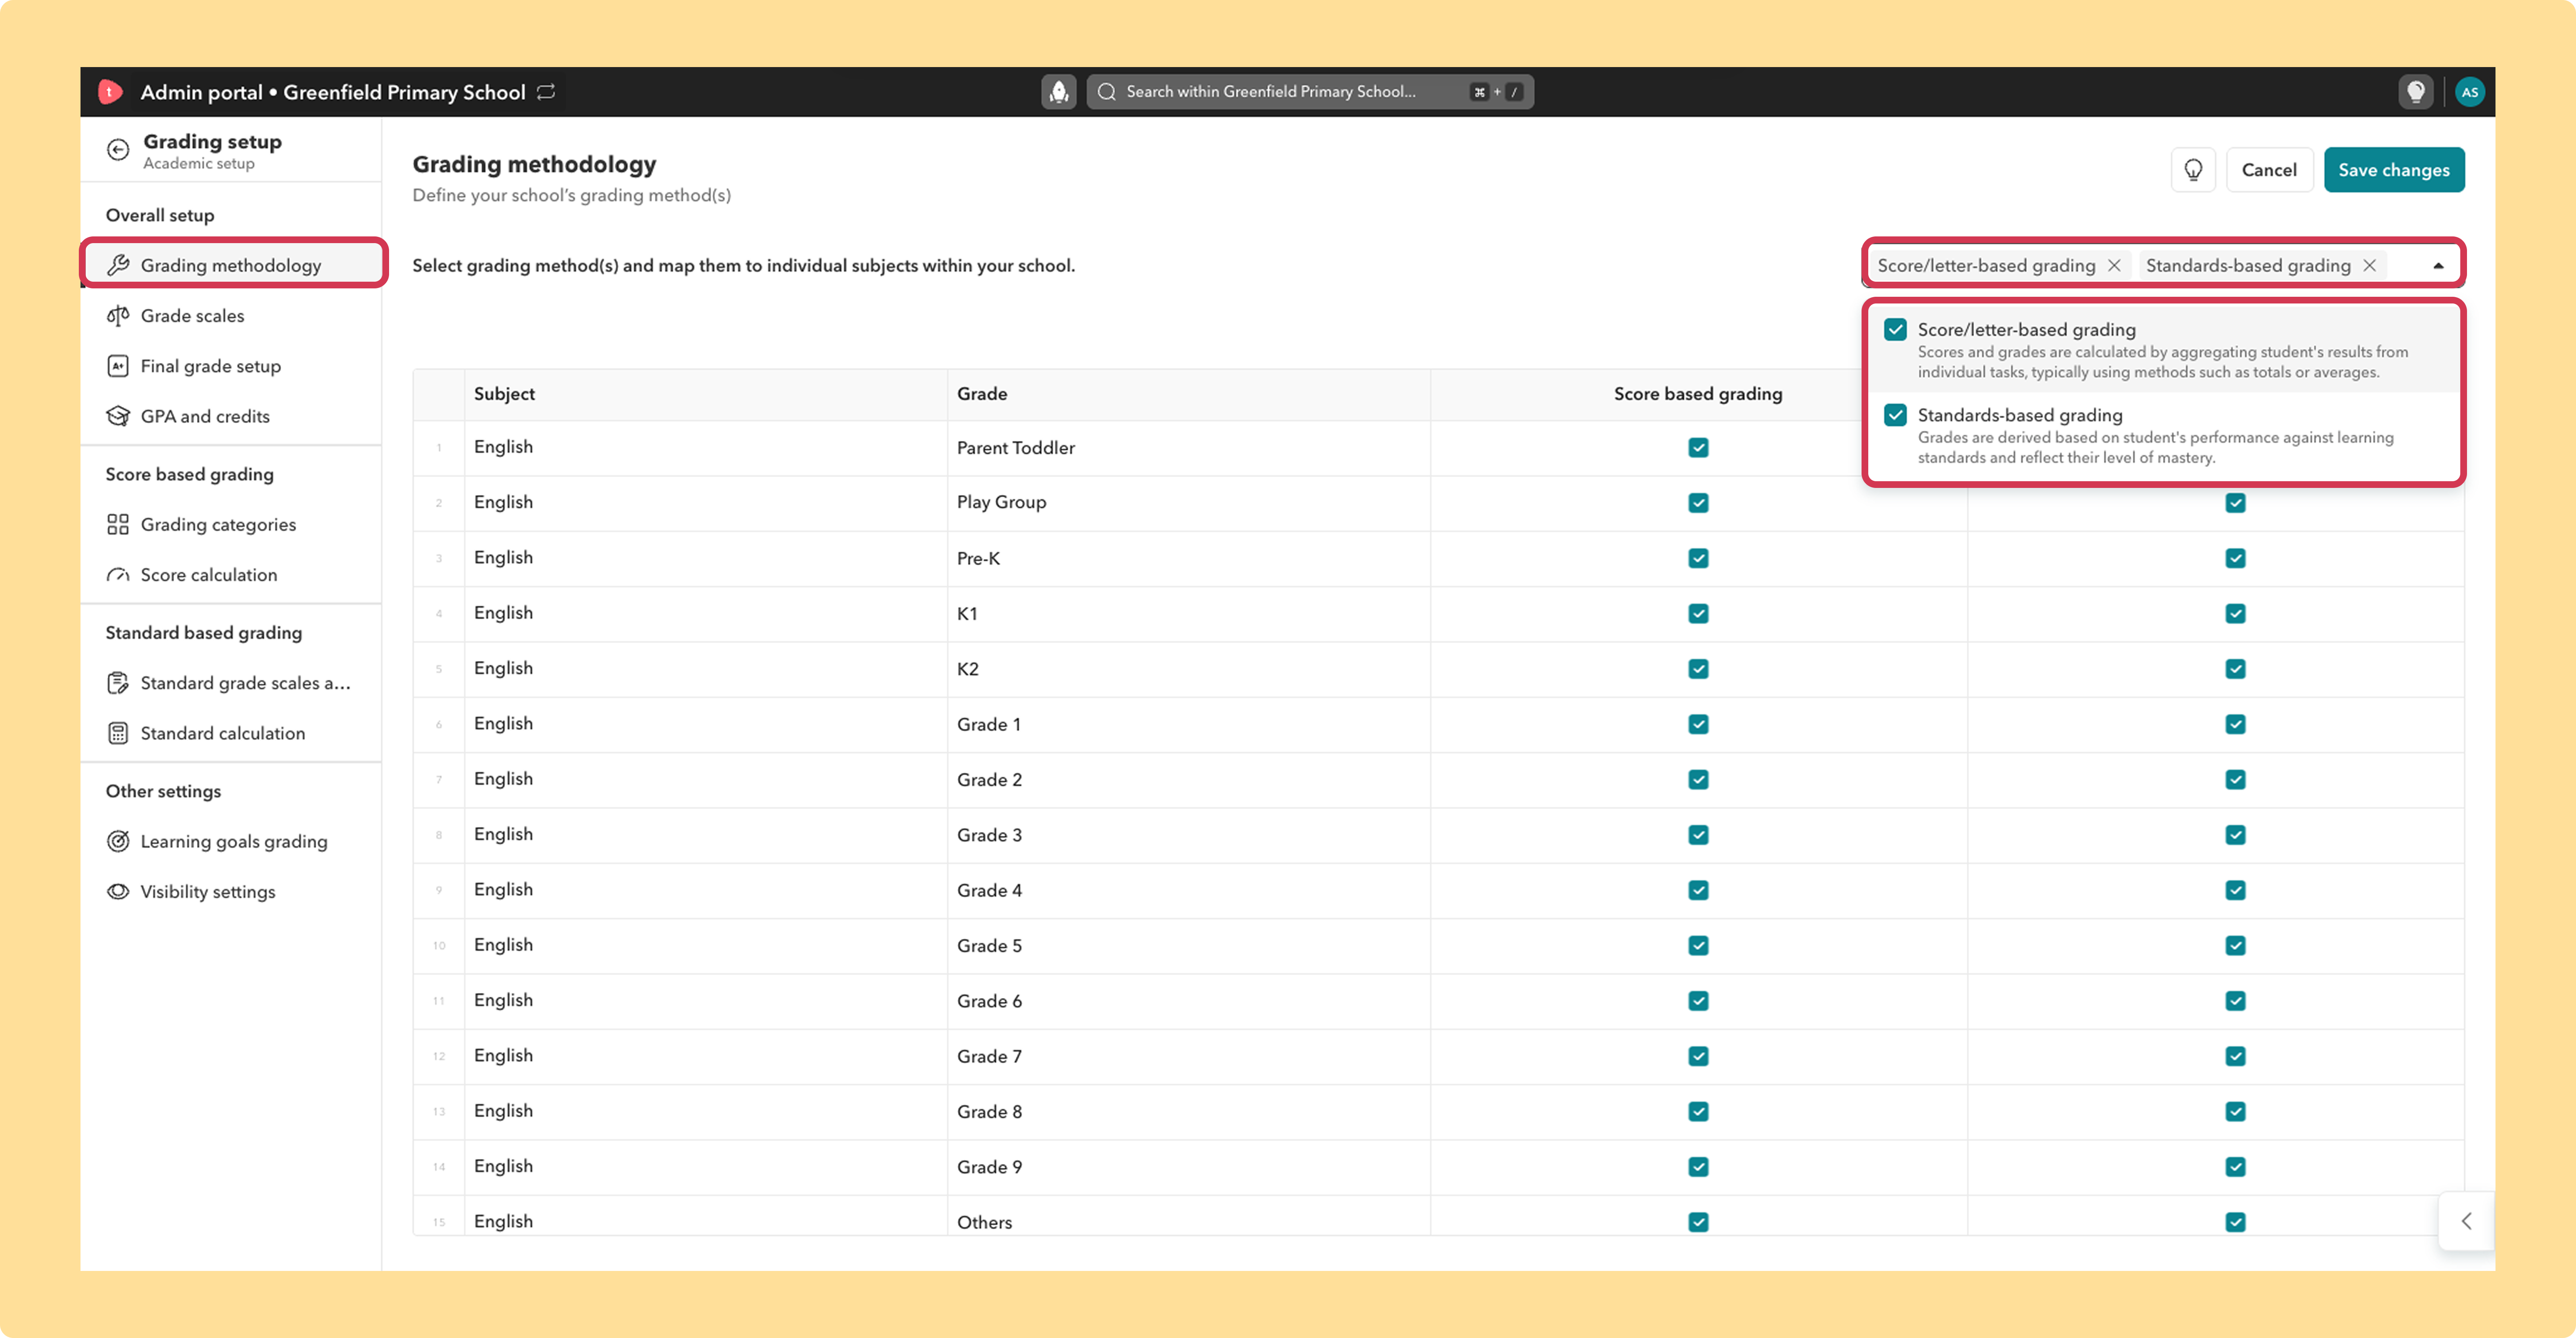Viewport: 2576px width, 1338px height.
Task: Click the Play Group grade cell
Action: coord(1188,503)
